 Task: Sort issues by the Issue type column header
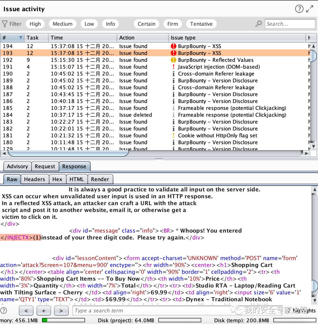coord(237,38)
